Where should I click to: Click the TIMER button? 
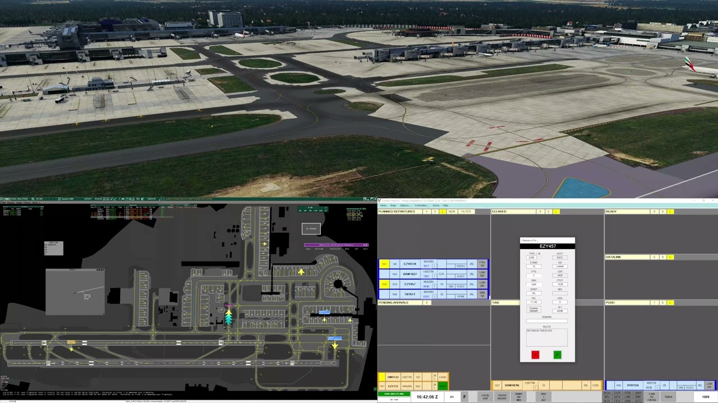click(668, 396)
